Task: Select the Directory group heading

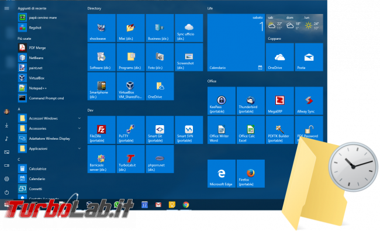Action: click(94, 9)
